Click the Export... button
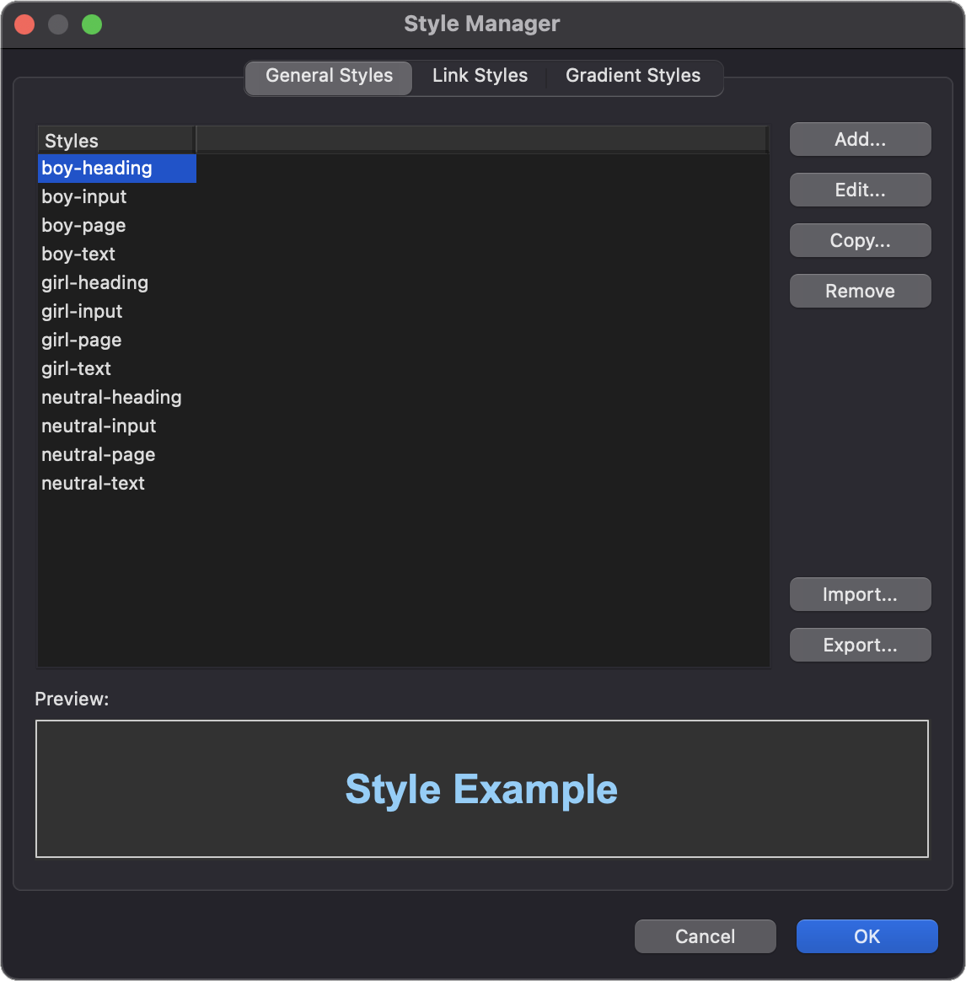The image size is (966, 981). (860, 646)
